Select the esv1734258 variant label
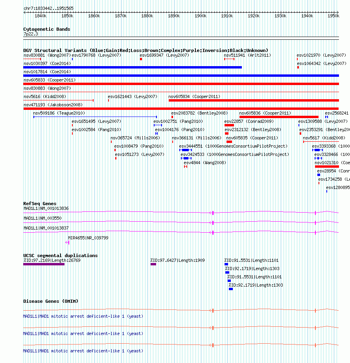Screen dimensions: 350x363 334,179
